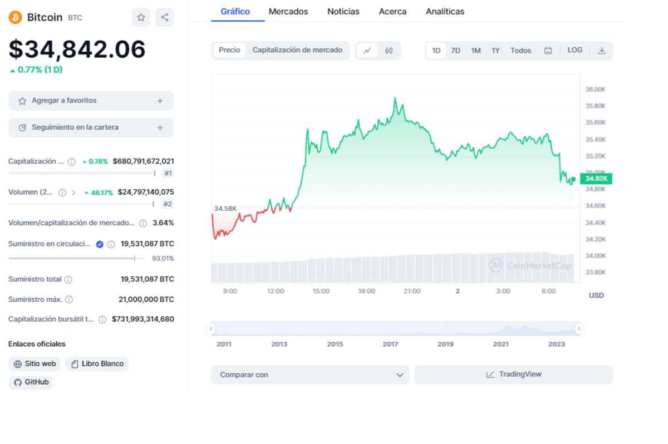This screenshot has height=444, width=668.
Task: Switch chart to Capitalización de mercado
Action: tap(297, 50)
